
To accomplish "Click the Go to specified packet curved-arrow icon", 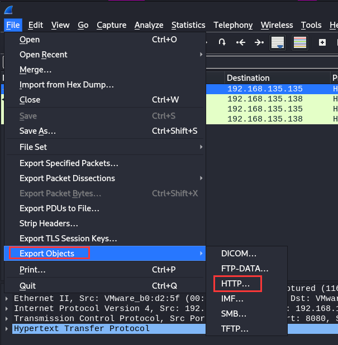I will tap(222, 42).
